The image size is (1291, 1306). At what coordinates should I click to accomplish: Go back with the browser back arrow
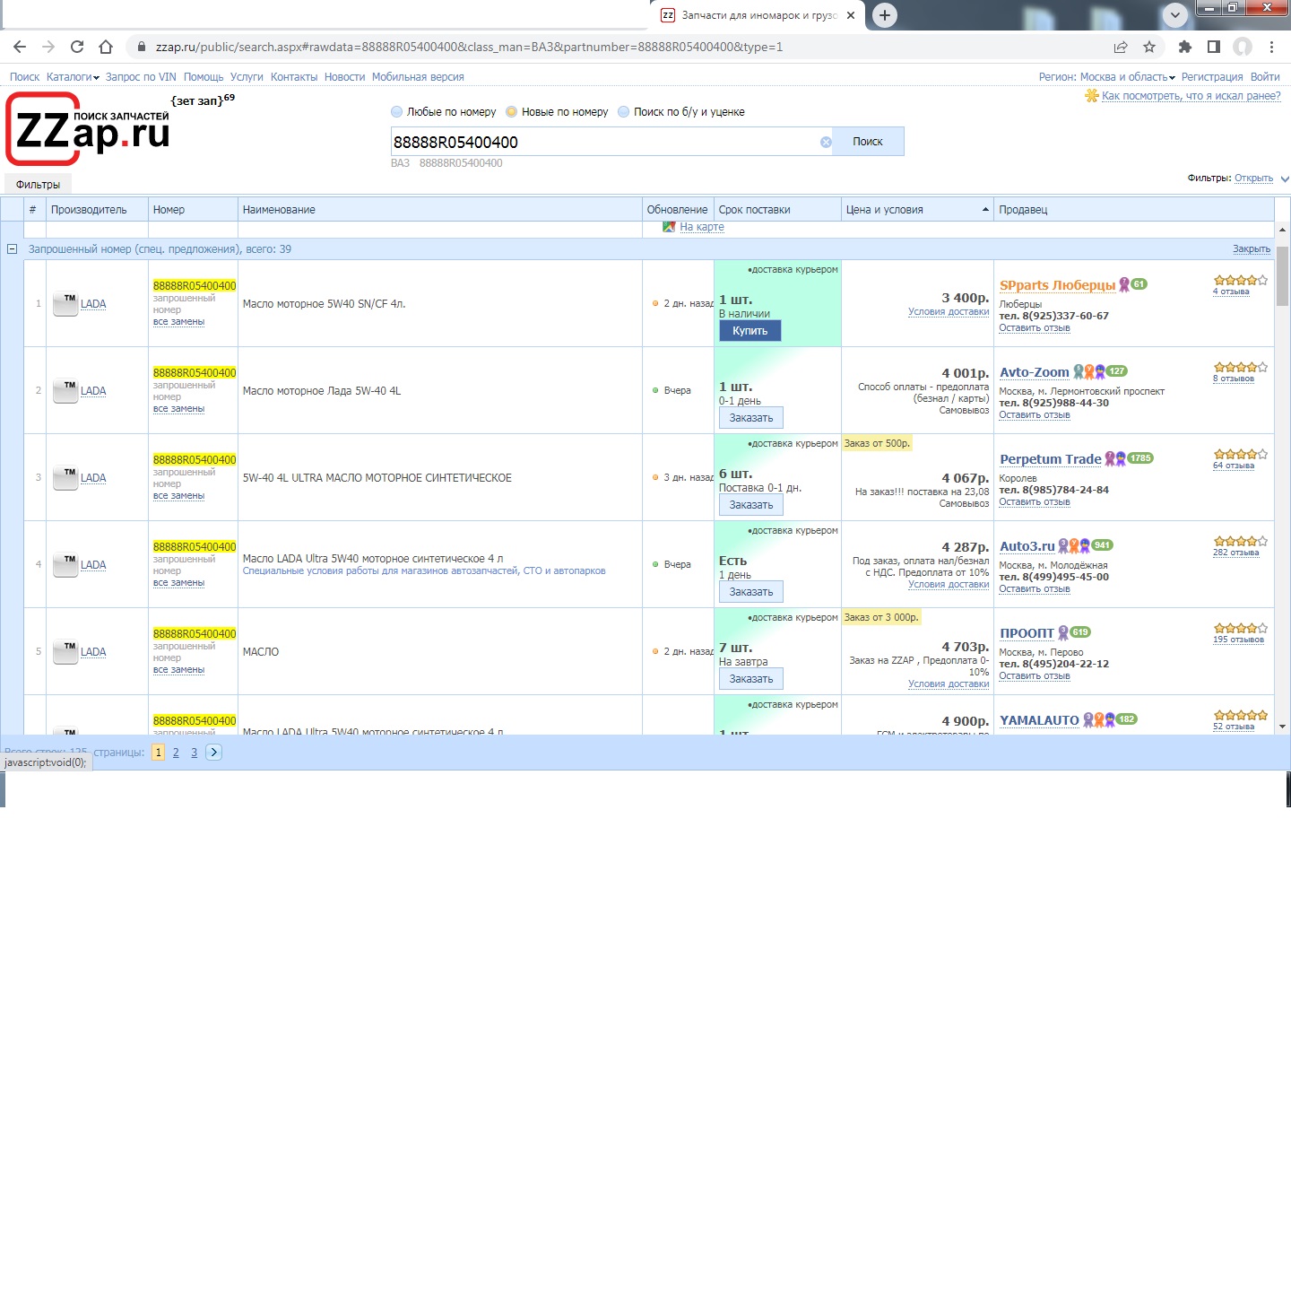[x=20, y=47]
